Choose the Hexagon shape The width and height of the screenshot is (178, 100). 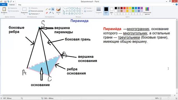[72, 11]
